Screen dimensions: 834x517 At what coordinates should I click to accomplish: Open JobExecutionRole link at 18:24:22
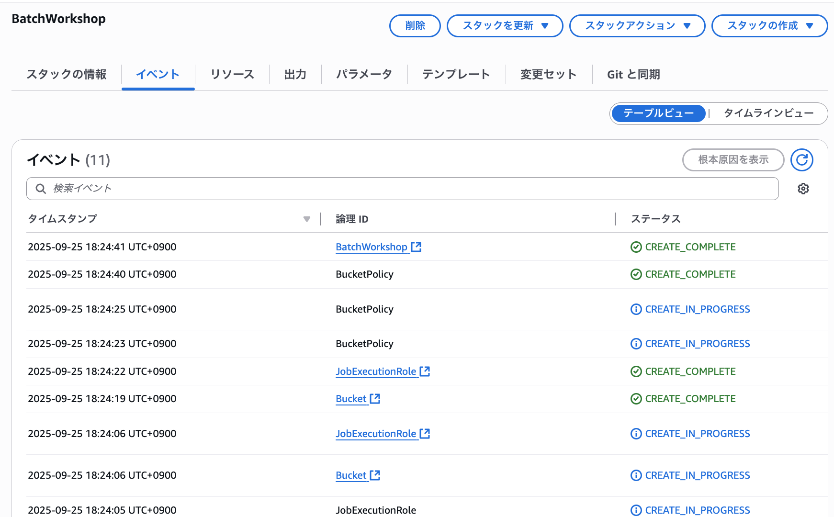point(376,371)
